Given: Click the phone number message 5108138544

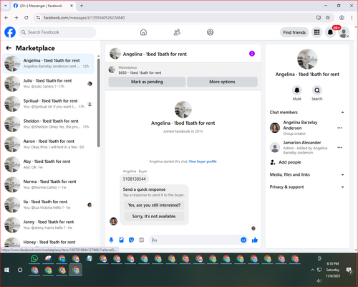Looking at the screenshot, I should [x=134, y=179].
